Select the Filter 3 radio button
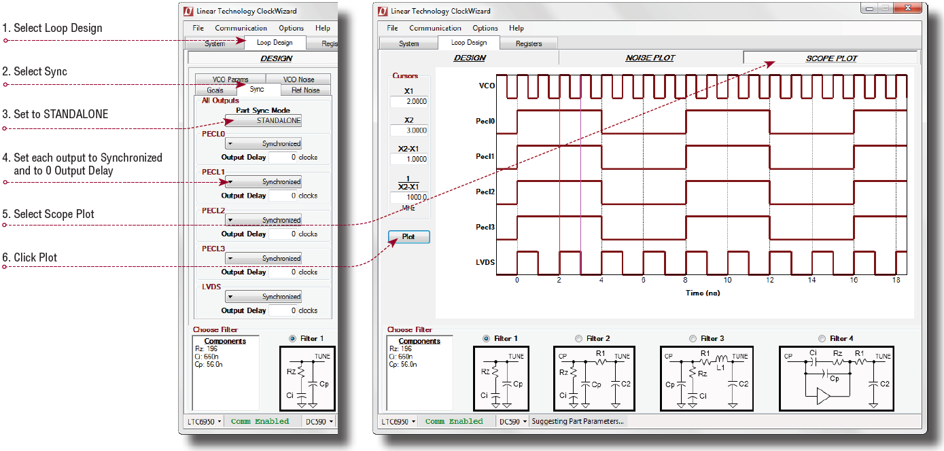The height and width of the screenshot is (451, 944). click(x=693, y=338)
